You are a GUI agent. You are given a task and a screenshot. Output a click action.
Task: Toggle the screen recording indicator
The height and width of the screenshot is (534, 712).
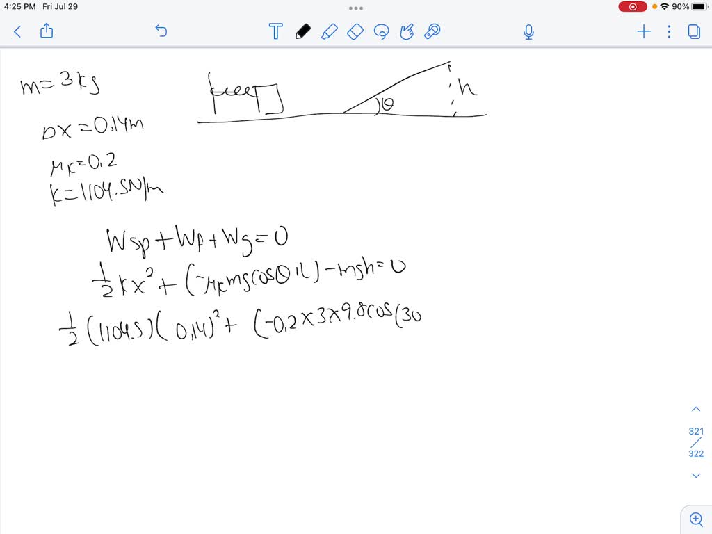tap(631, 6)
